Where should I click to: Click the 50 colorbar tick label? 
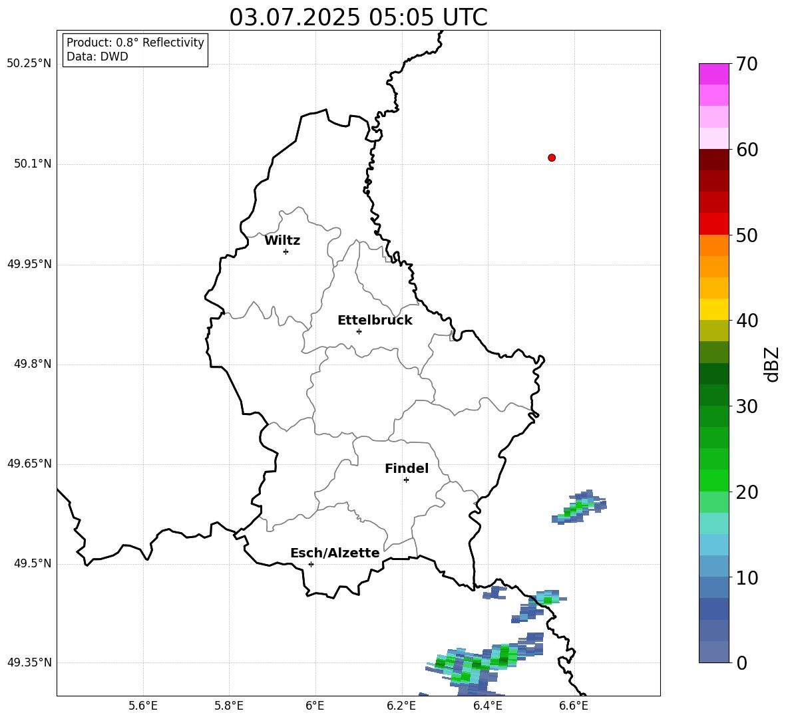click(x=747, y=235)
